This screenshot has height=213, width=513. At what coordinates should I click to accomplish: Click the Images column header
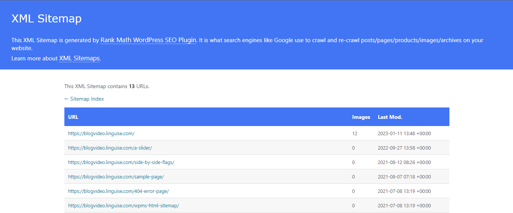[361, 117]
